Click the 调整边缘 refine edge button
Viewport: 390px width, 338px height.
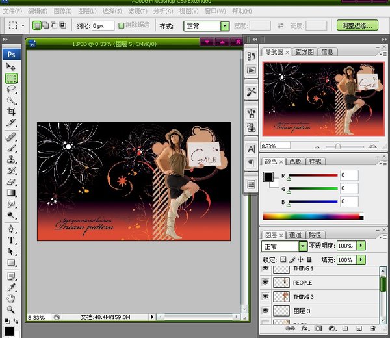pyautogui.click(x=357, y=26)
